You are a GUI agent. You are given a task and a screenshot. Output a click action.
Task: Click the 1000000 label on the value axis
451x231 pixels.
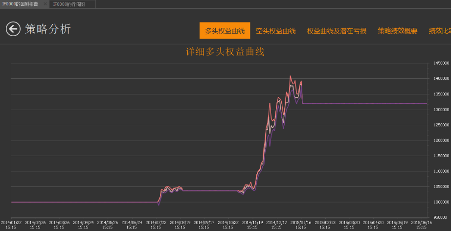(442, 202)
